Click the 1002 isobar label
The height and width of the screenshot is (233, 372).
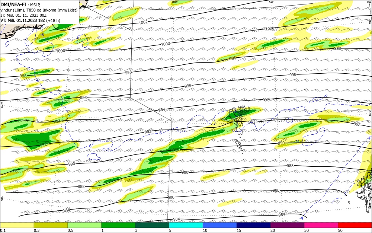143,22
